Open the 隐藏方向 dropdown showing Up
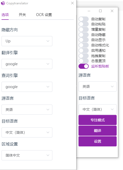This screenshot has height=170, width=123. [x=27, y=41]
